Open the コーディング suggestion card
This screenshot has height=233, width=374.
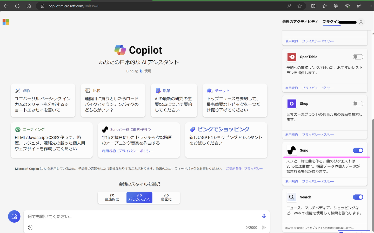pos(52,140)
